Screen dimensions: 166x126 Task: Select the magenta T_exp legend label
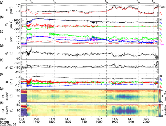pyautogui.click(x=162, y=44)
